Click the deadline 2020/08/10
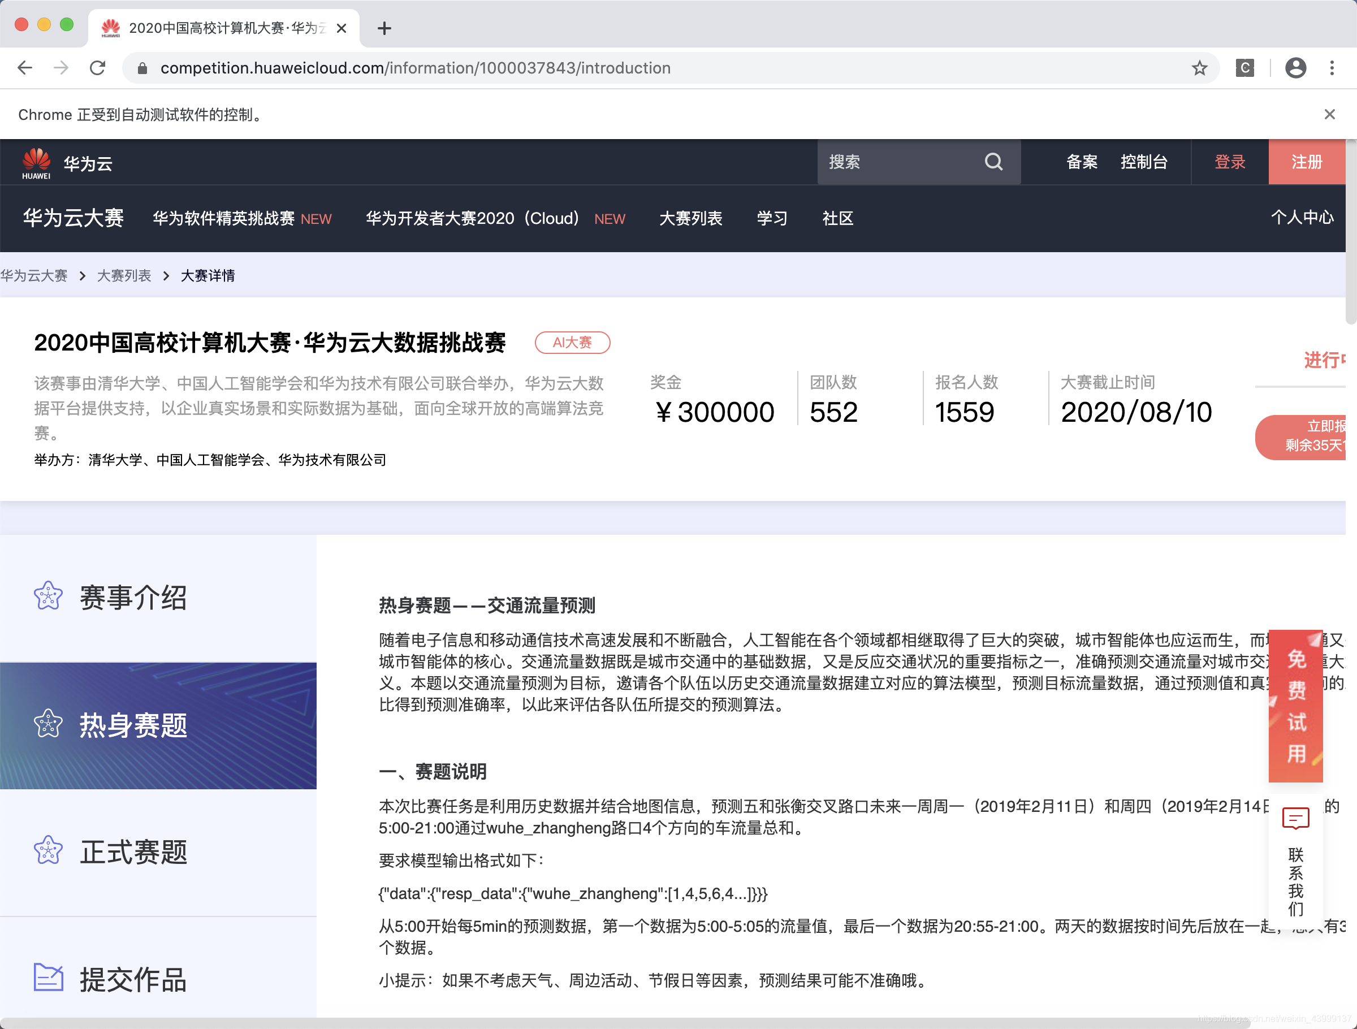The image size is (1357, 1029). tap(1136, 412)
